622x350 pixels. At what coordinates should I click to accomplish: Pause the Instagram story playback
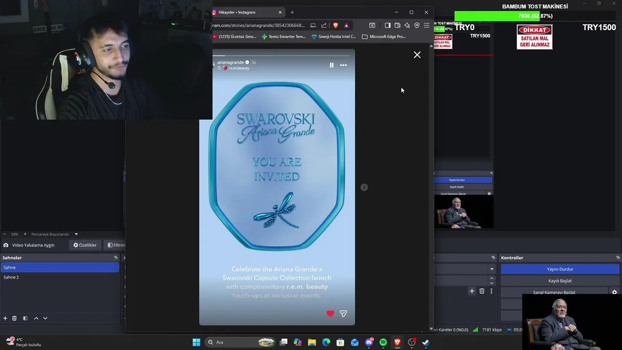click(x=331, y=65)
